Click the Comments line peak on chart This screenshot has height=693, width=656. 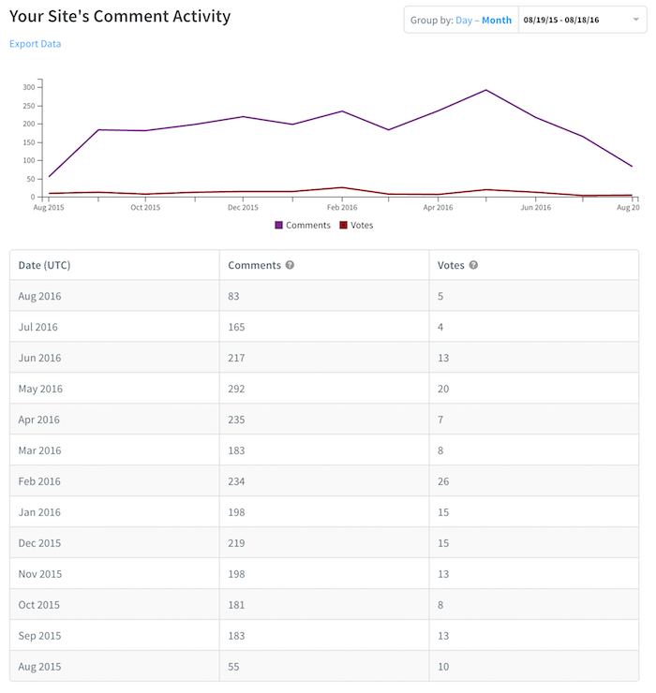(x=486, y=90)
